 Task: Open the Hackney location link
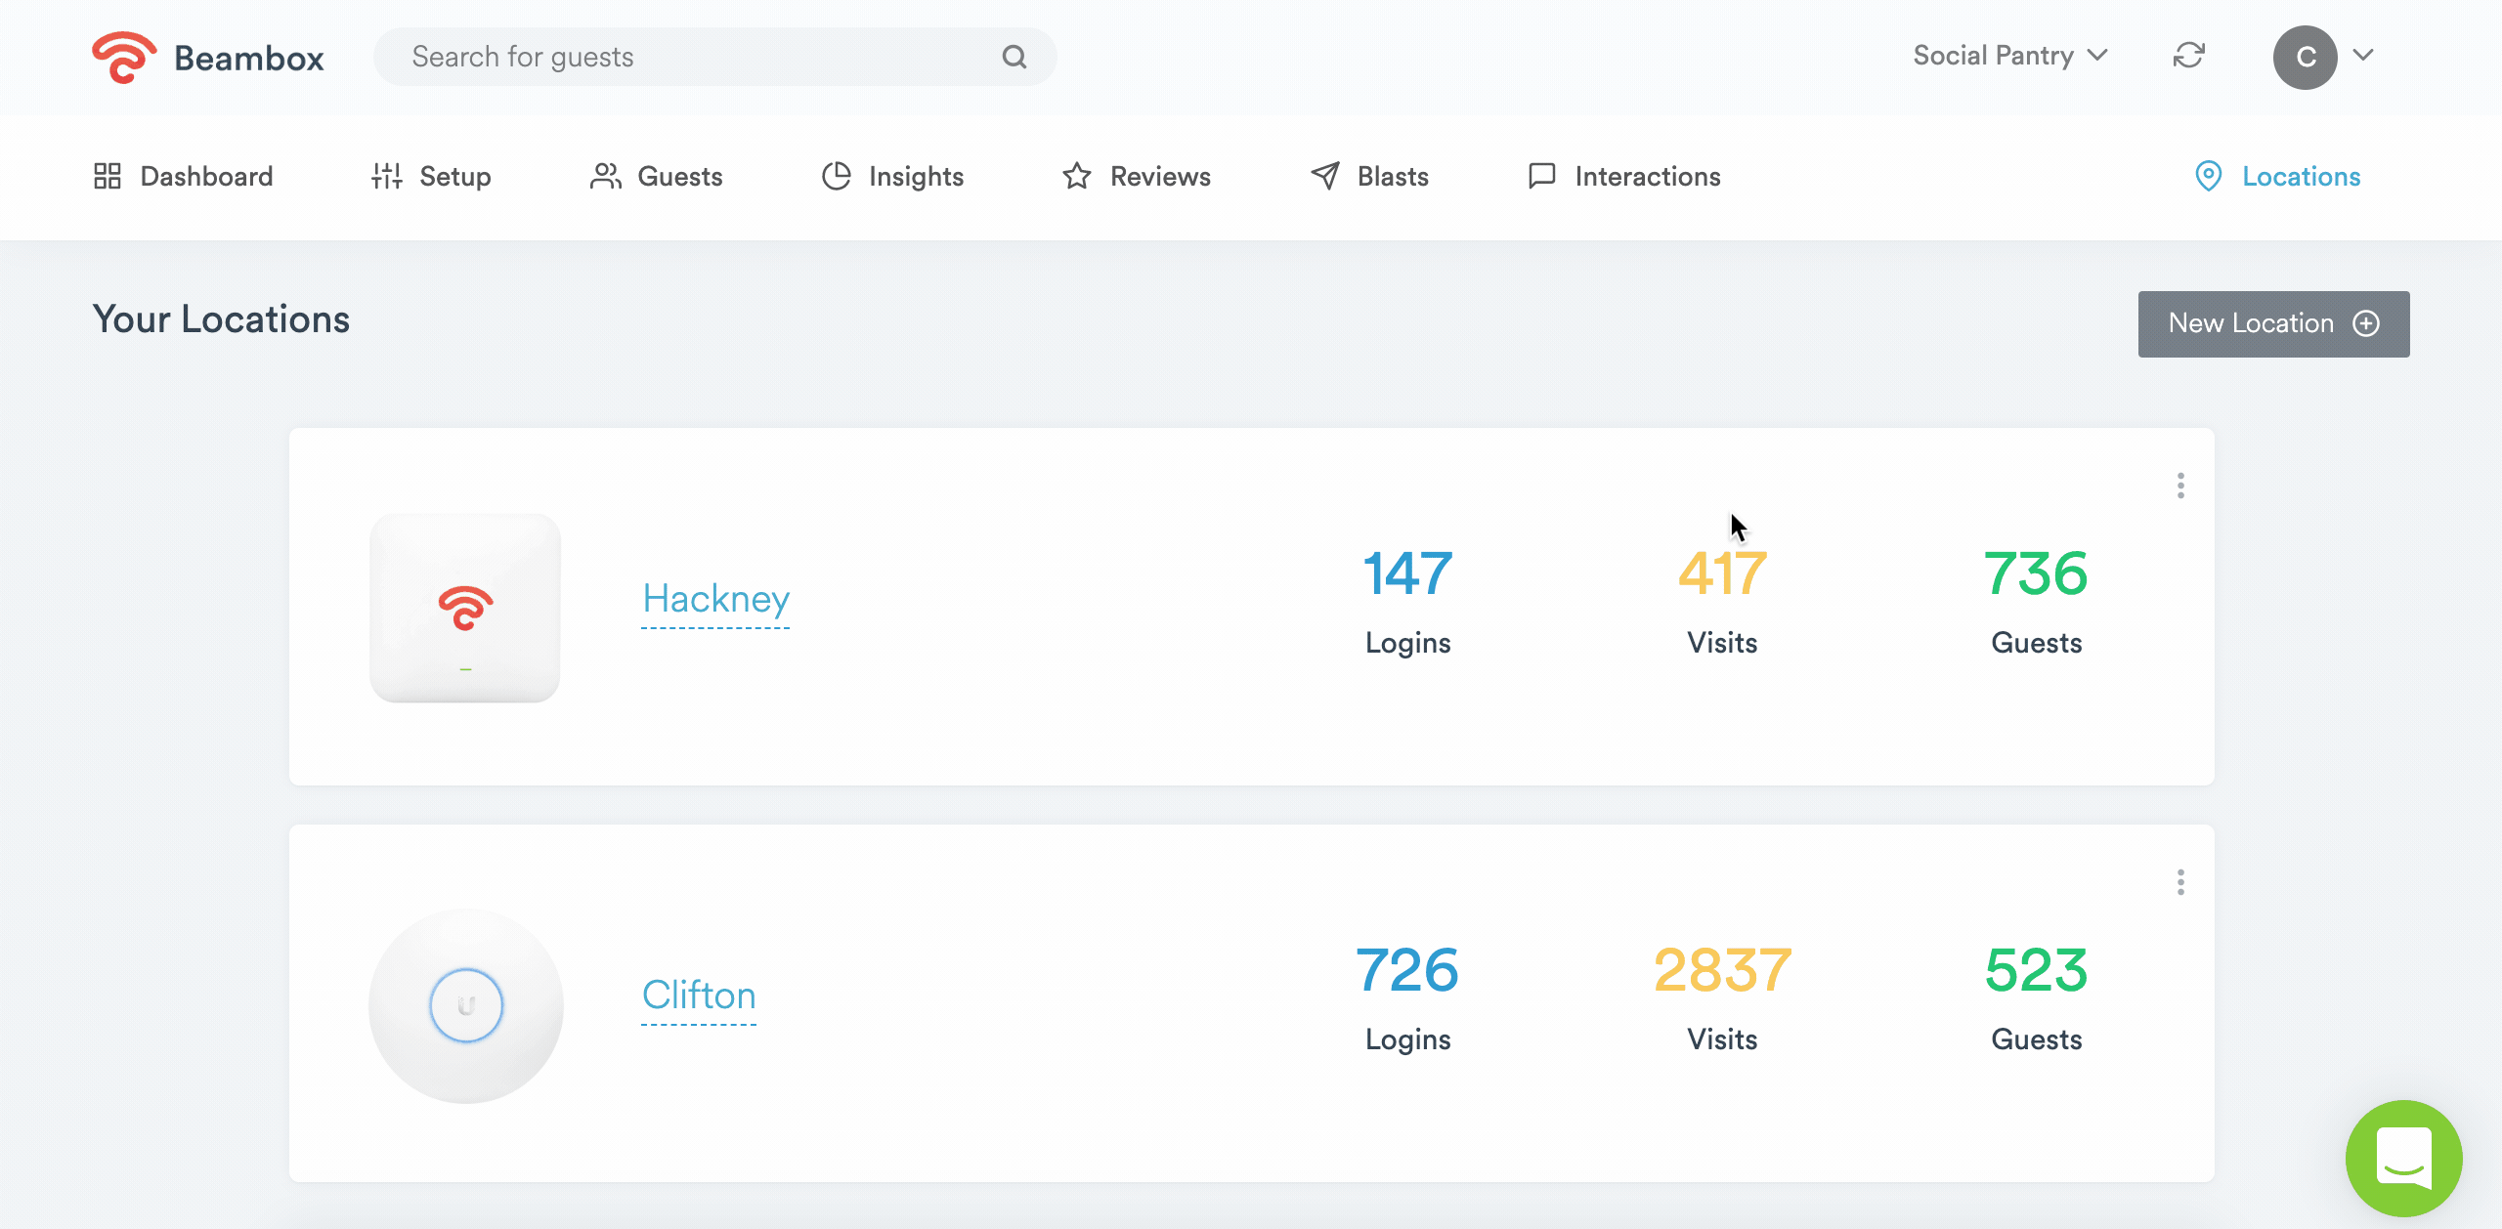(x=715, y=599)
